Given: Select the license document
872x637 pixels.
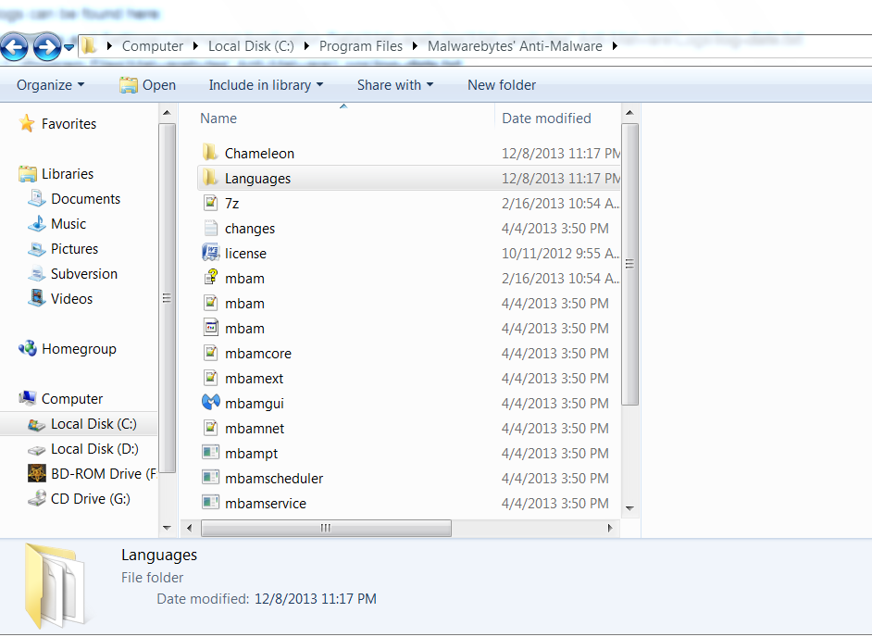Looking at the screenshot, I should 245,254.
